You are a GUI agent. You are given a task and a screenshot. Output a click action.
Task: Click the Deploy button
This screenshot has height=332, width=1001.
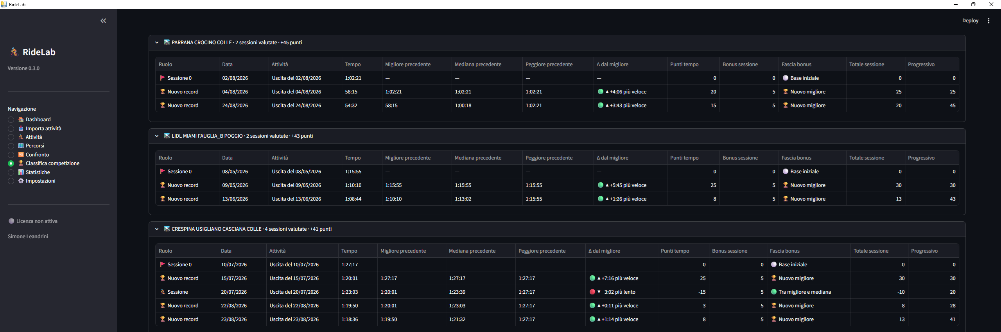tap(970, 21)
